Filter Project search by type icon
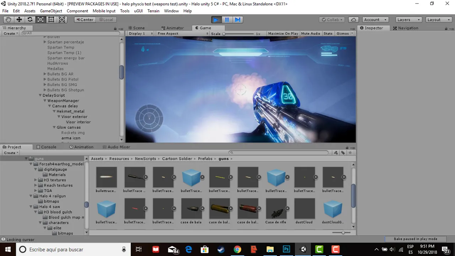This screenshot has width=455, height=256. coord(336,153)
